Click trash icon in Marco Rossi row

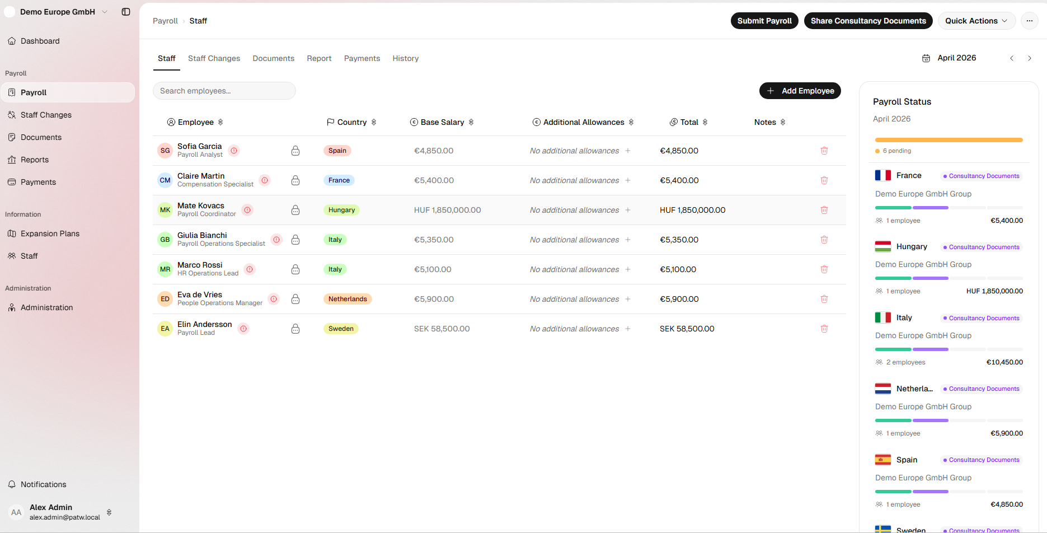[824, 269]
